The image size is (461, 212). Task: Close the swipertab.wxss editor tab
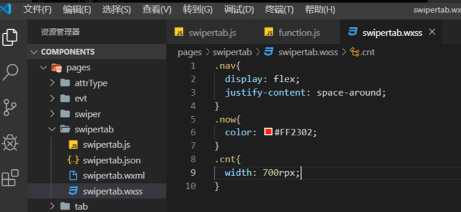[x=432, y=32]
